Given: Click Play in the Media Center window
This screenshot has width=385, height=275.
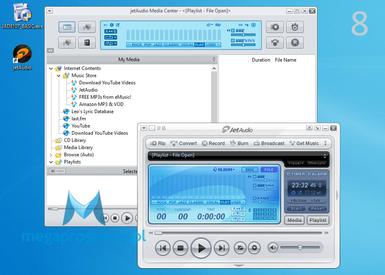Looking at the screenshot, I should [x=127, y=218].
